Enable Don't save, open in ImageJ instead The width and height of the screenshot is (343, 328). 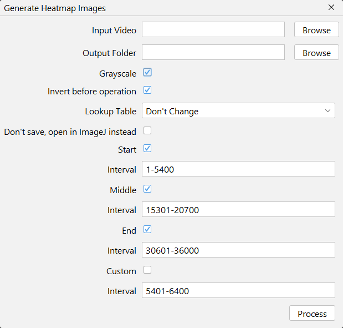(147, 130)
